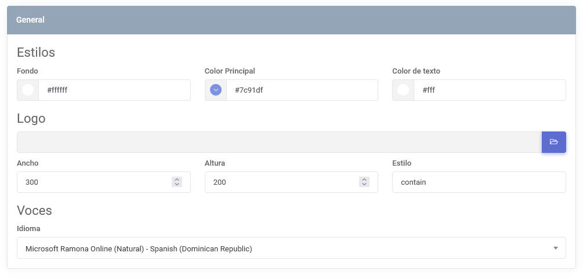Screen dimensions: 583x278
Task: Focus the Altura input showing 200
Action: click(280, 182)
